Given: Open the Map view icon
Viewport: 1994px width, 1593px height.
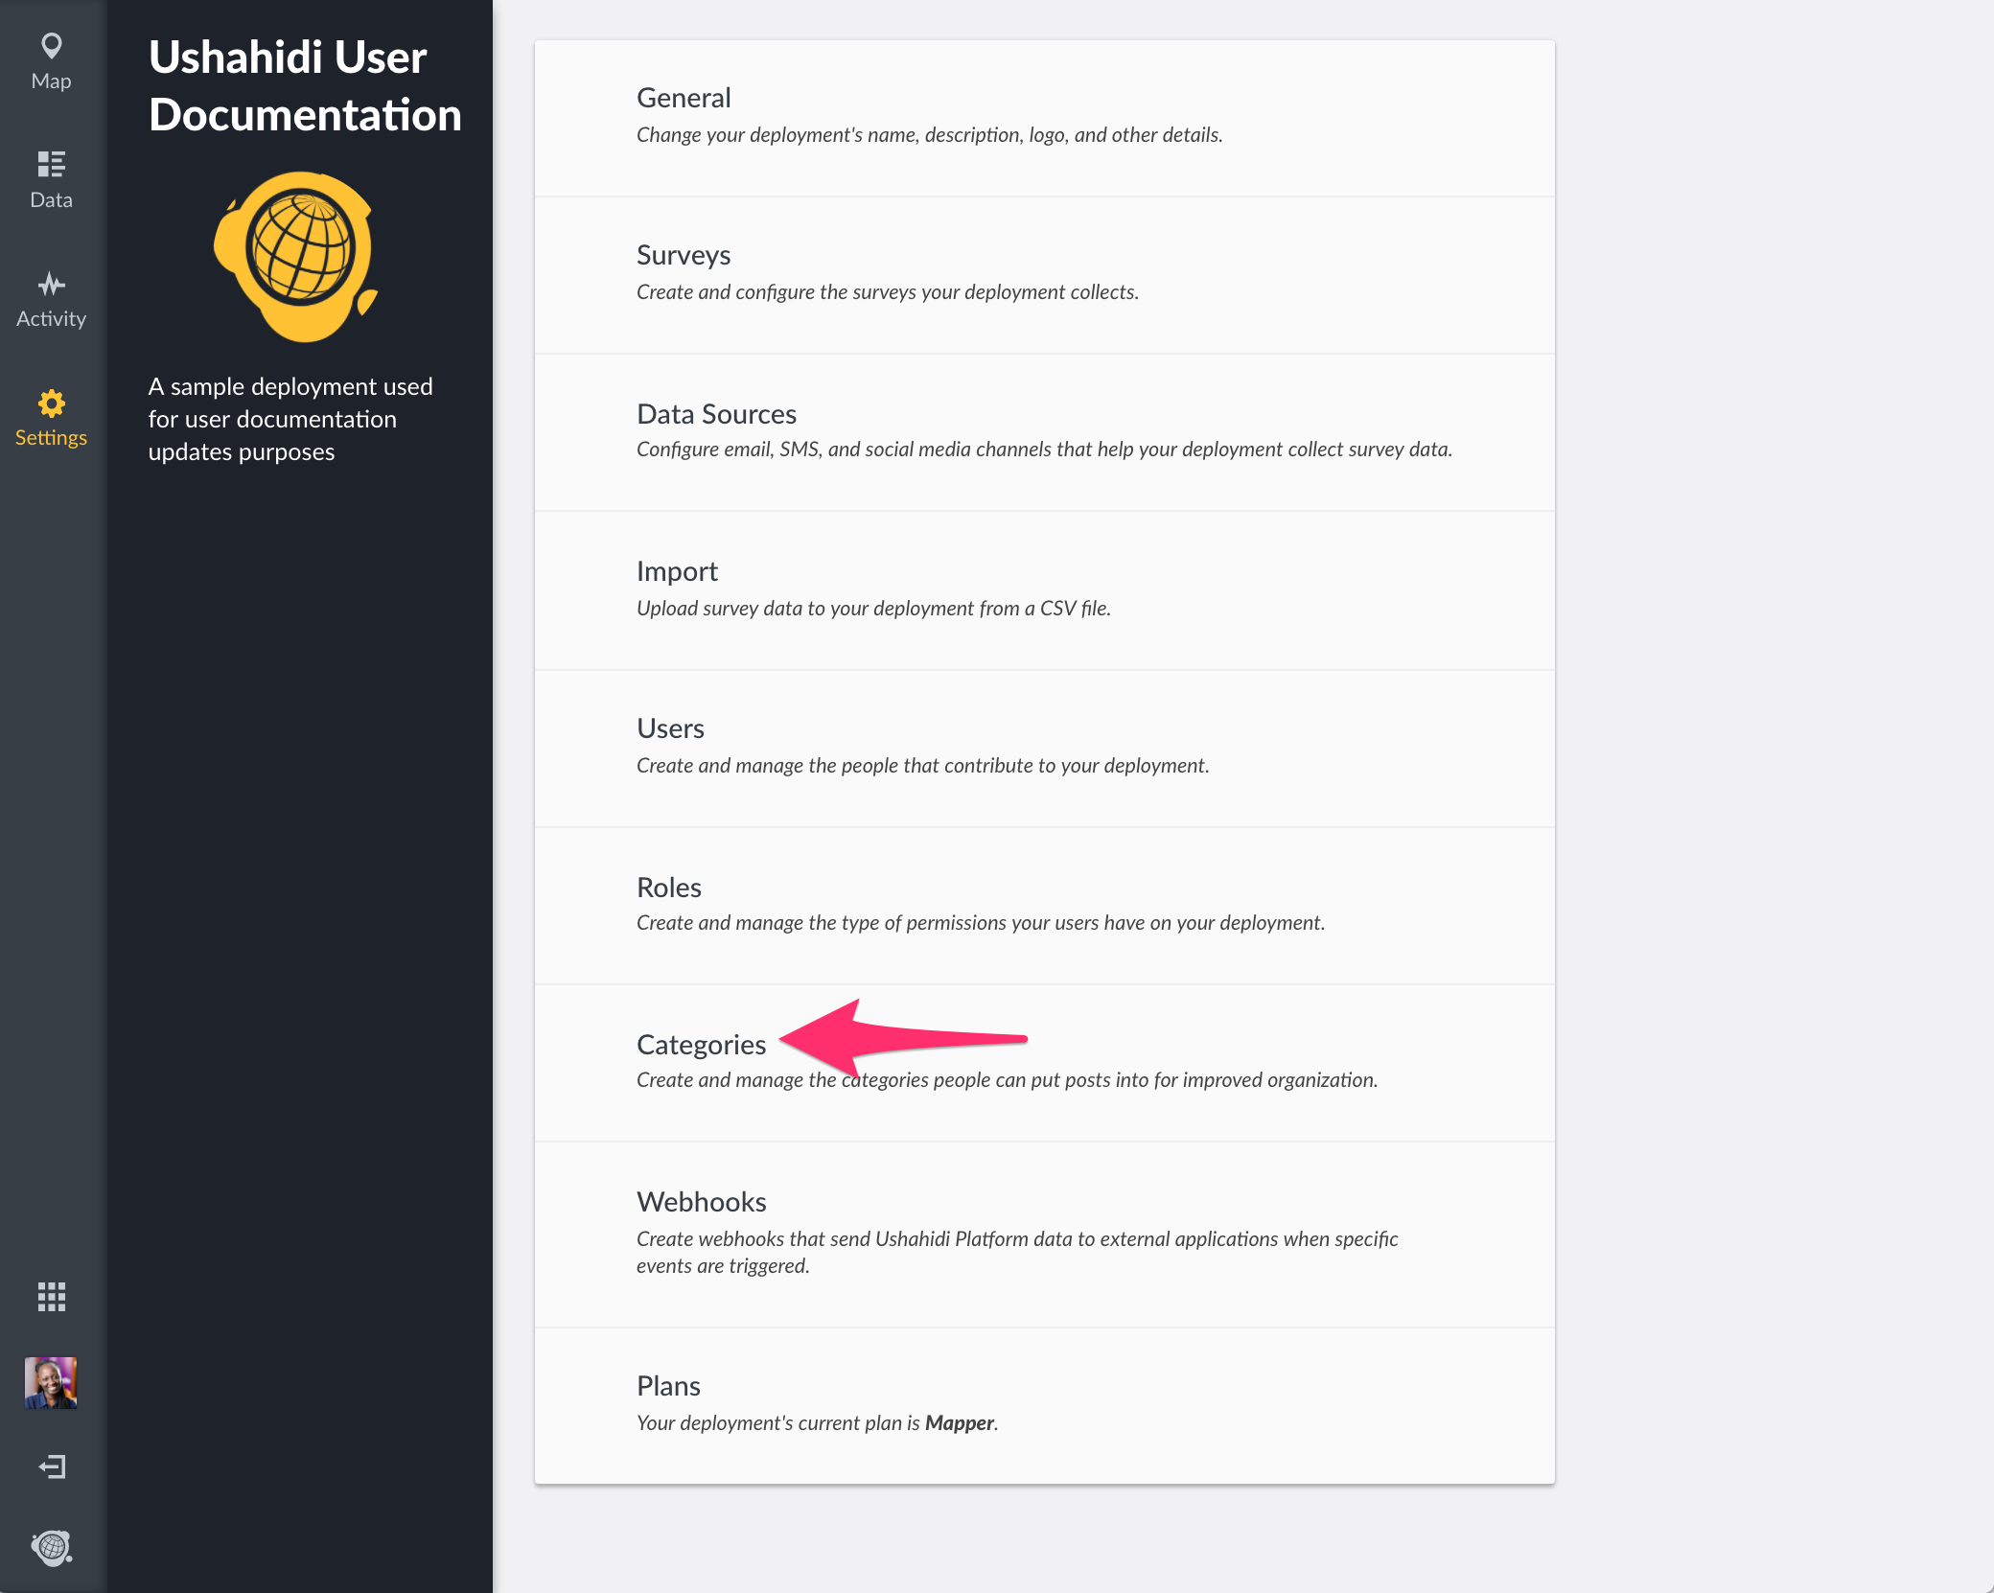Looking at the screenshot, I should pyautogui.click(x=51, y=46).
